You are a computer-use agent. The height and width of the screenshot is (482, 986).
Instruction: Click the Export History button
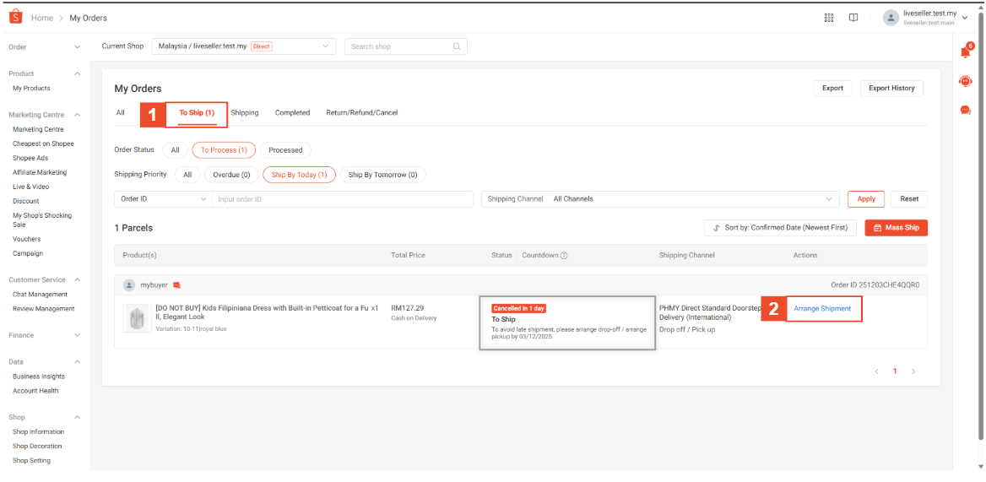pyautogui.click(x=891, y=88)
